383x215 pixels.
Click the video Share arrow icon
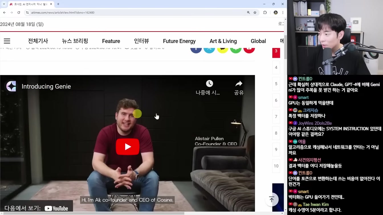[239, 84]
